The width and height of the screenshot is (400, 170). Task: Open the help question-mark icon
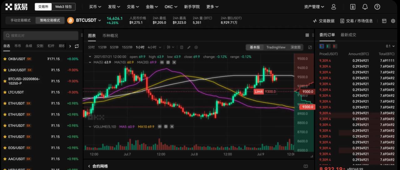(x=377, y=7)
